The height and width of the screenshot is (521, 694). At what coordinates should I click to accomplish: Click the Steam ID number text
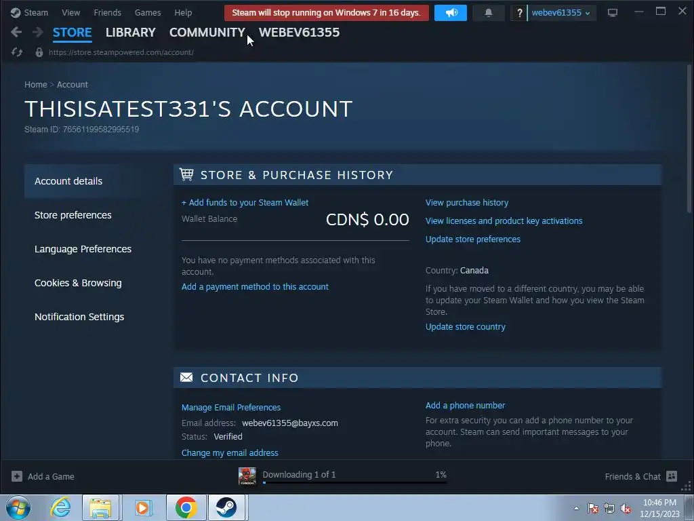point(101,130)
